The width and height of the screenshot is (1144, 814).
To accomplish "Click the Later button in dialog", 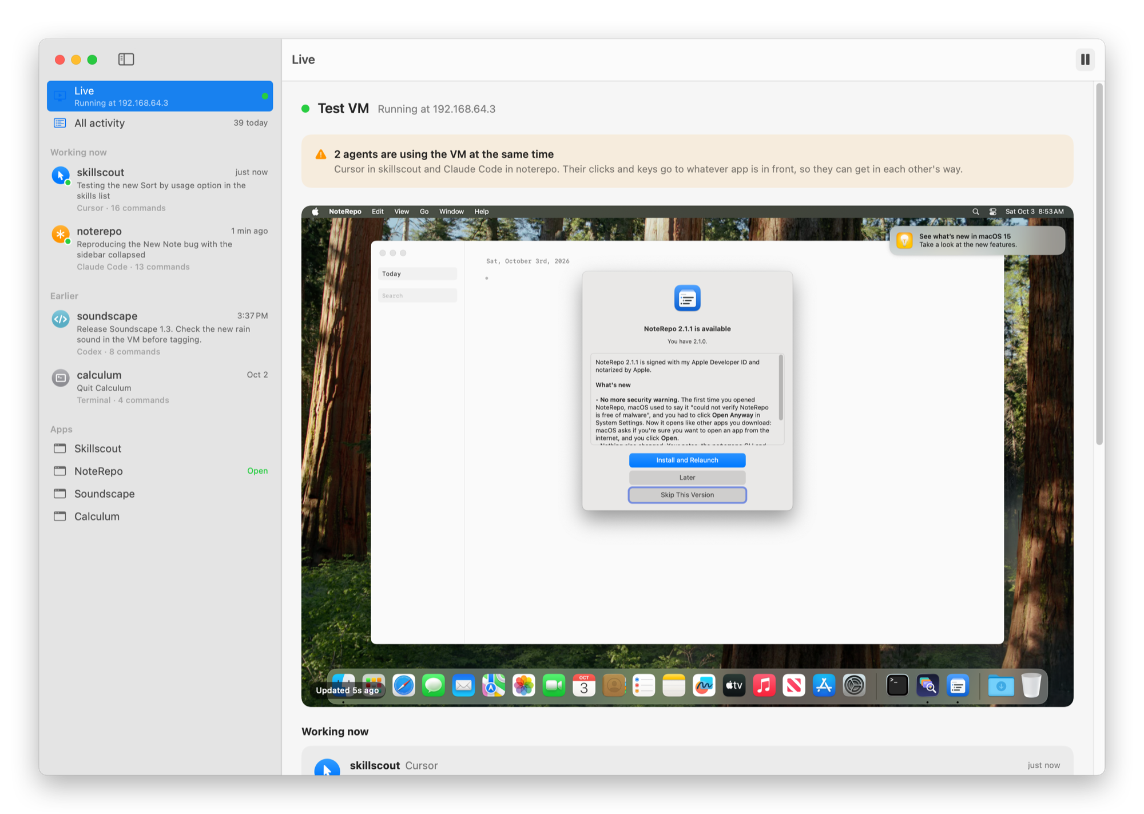I will (x=687, y=477).
